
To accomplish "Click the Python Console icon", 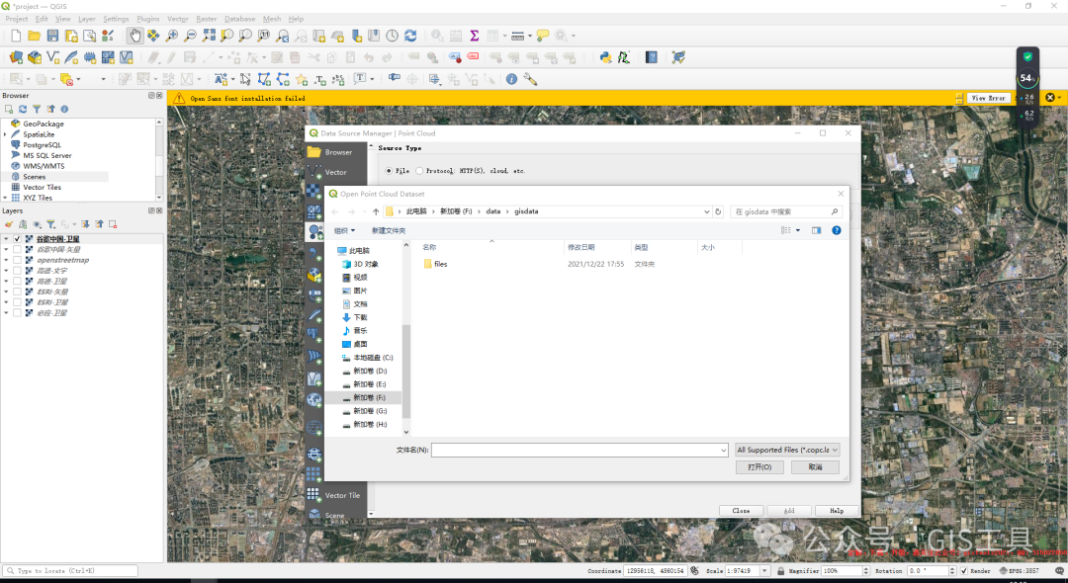I will click(605, 57).
